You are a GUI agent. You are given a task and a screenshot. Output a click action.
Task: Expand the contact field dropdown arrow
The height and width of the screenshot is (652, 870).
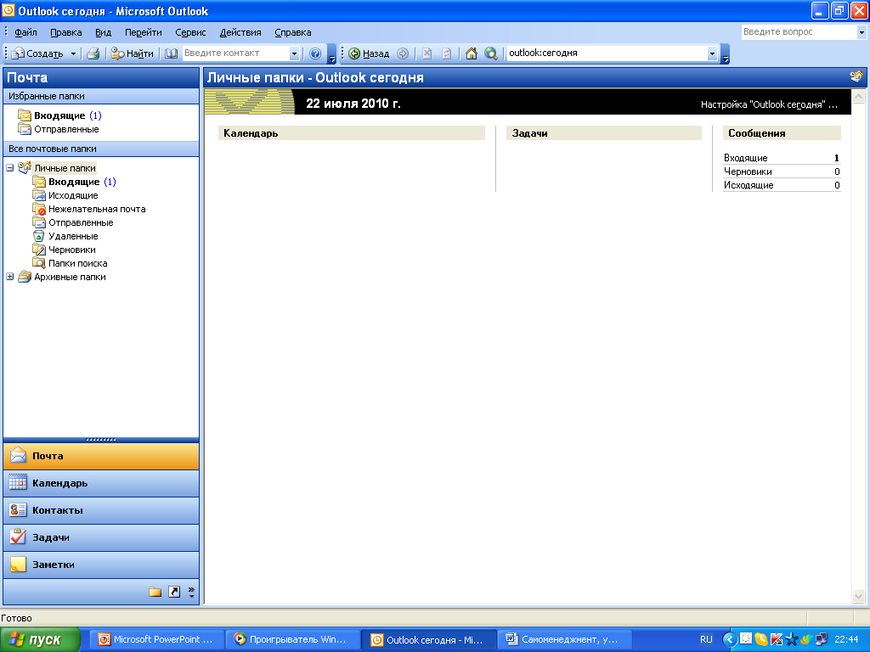295,53
